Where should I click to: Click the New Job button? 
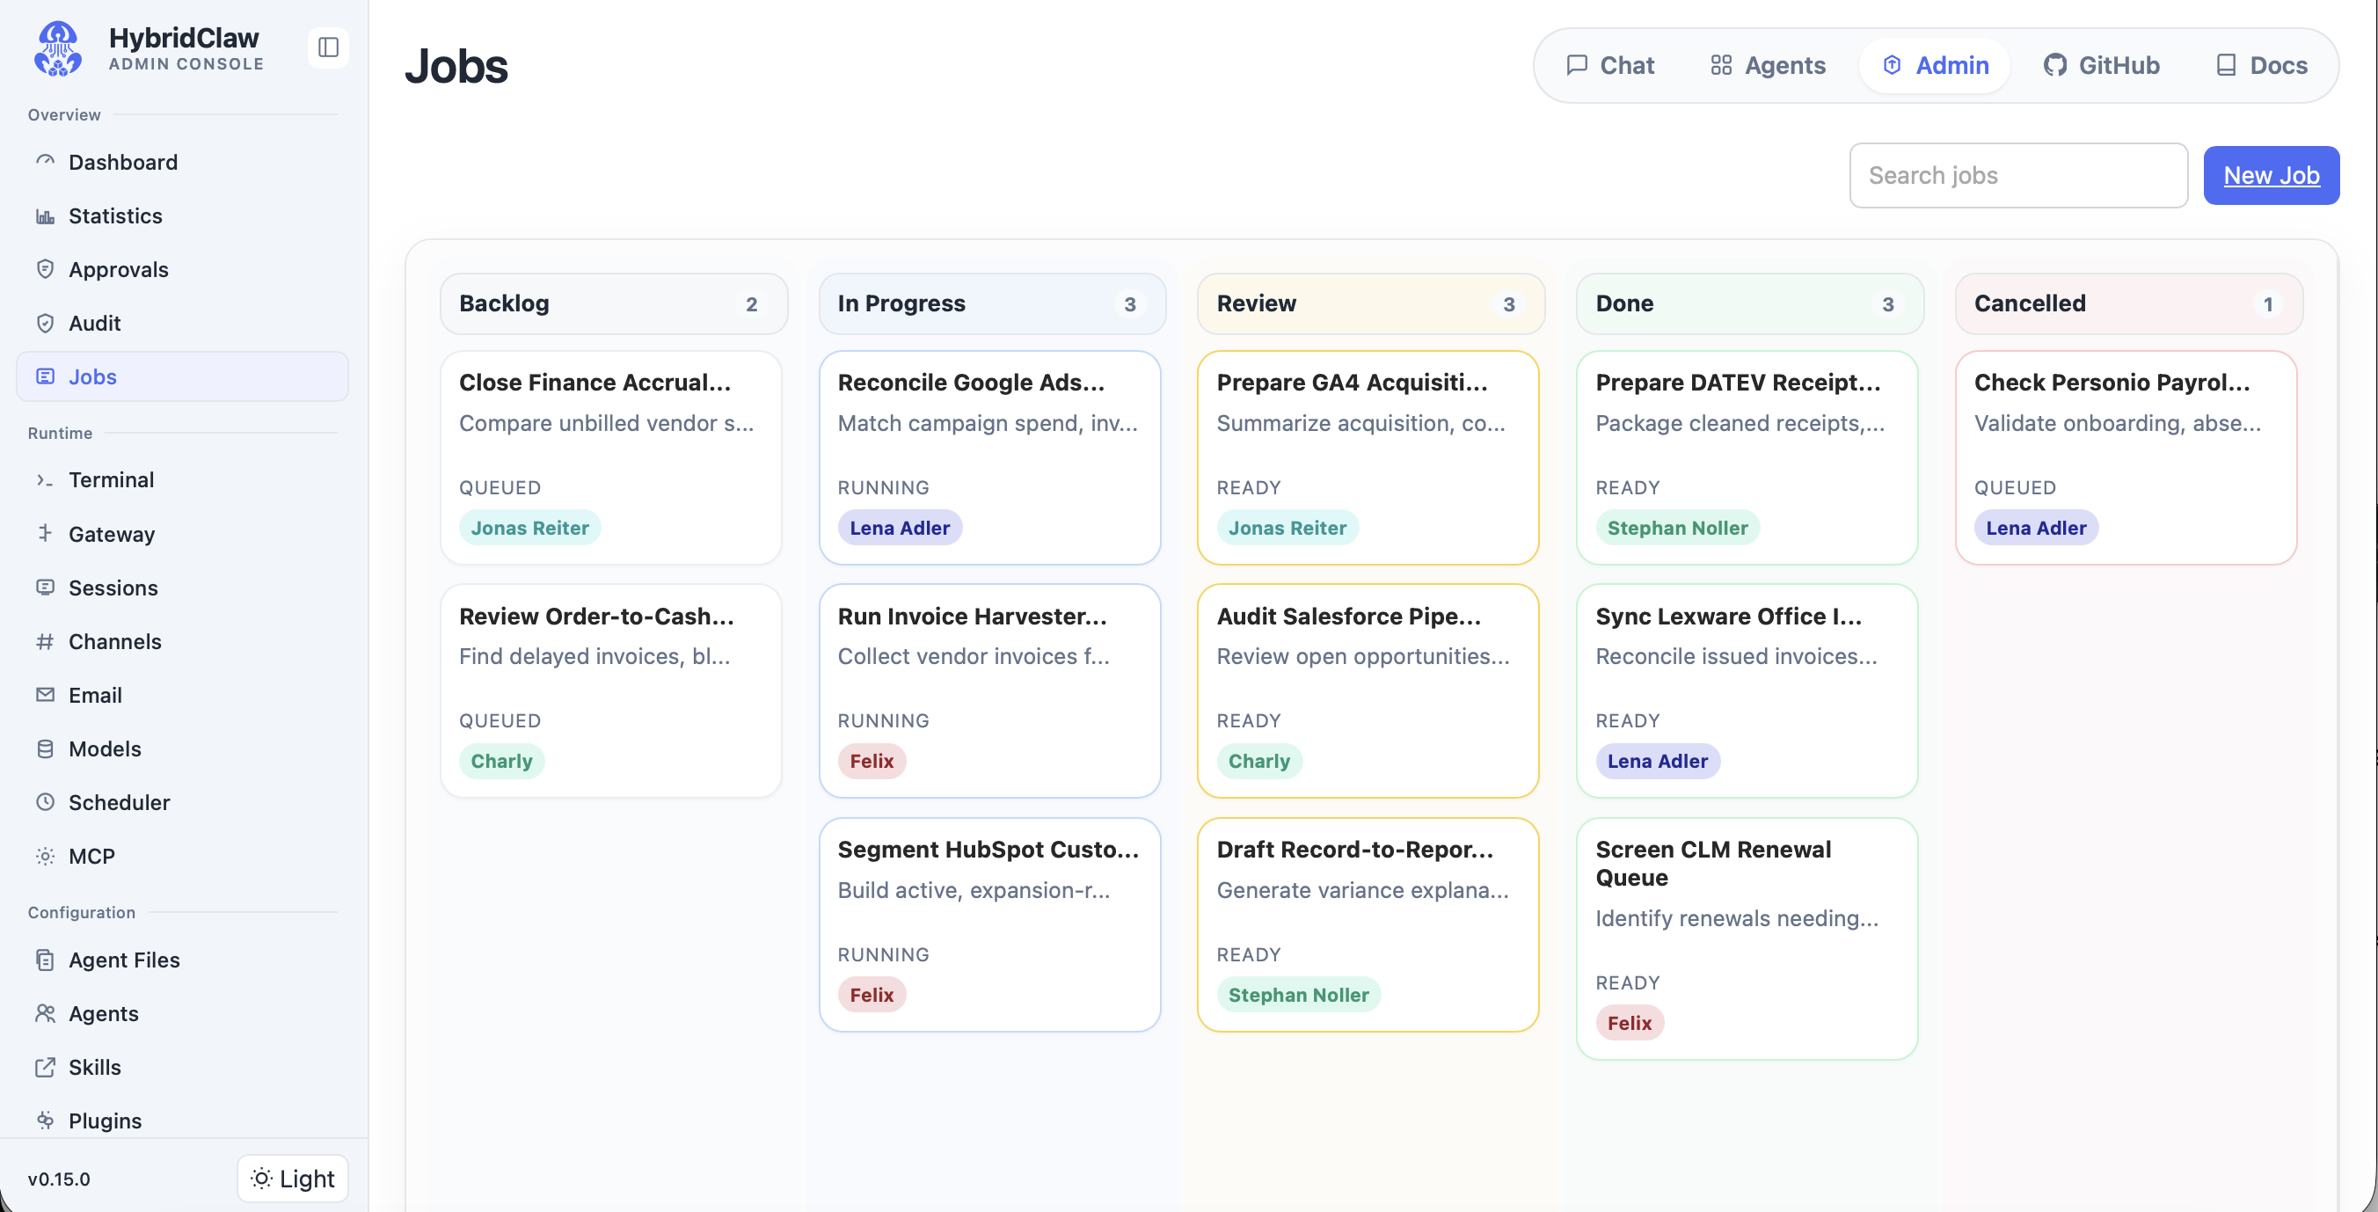pyautogui.click(x=2271, y=174)
